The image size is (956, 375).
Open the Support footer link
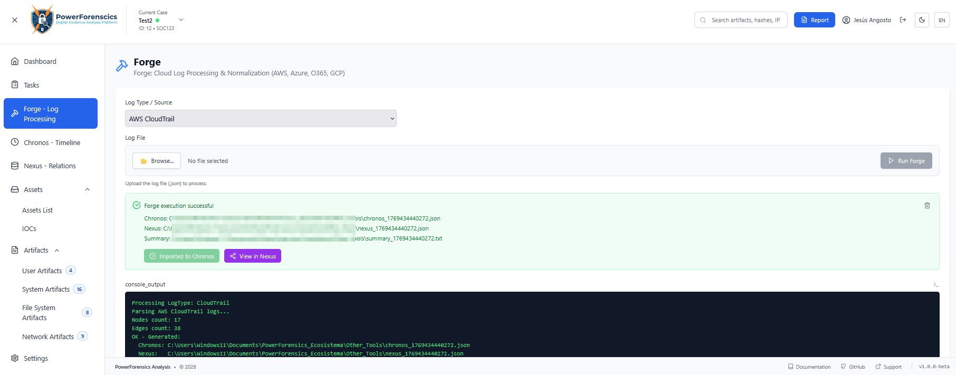click(889, 367)
